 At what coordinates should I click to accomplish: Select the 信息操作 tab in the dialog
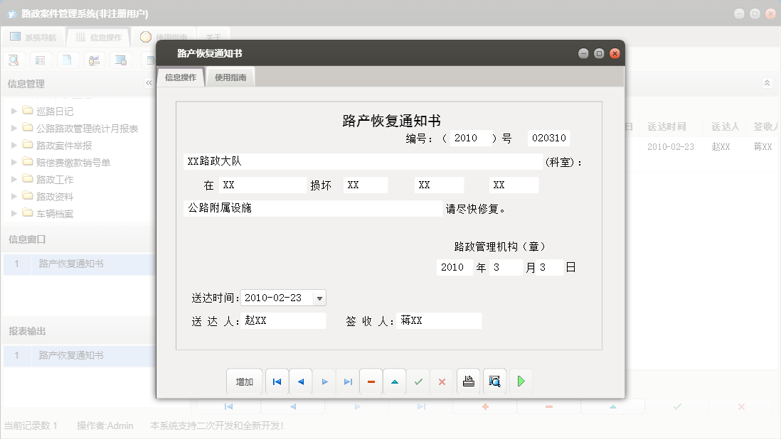coord(181,77)
